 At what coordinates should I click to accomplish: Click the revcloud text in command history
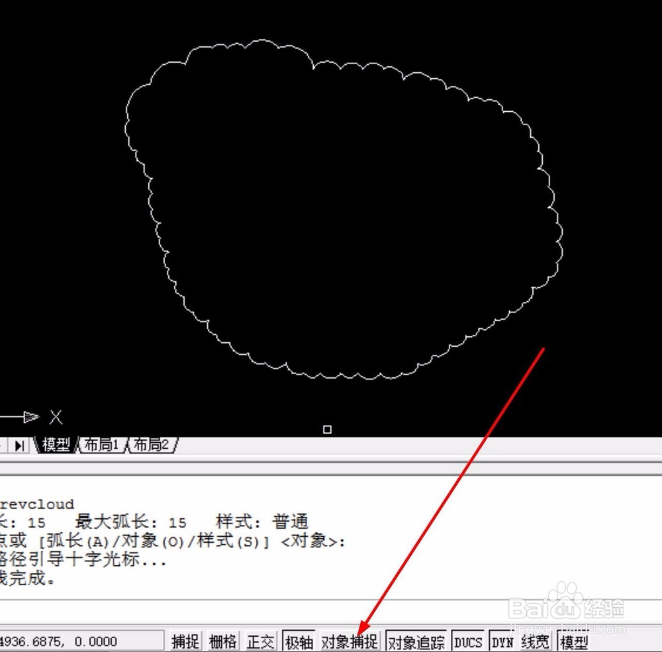(x=37, y=504)
